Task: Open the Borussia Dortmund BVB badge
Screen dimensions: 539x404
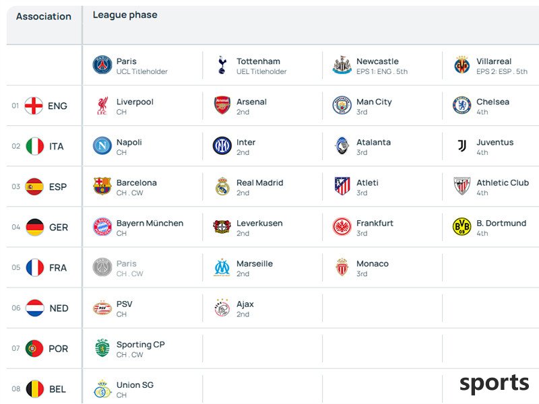Action: coord(462,226)
